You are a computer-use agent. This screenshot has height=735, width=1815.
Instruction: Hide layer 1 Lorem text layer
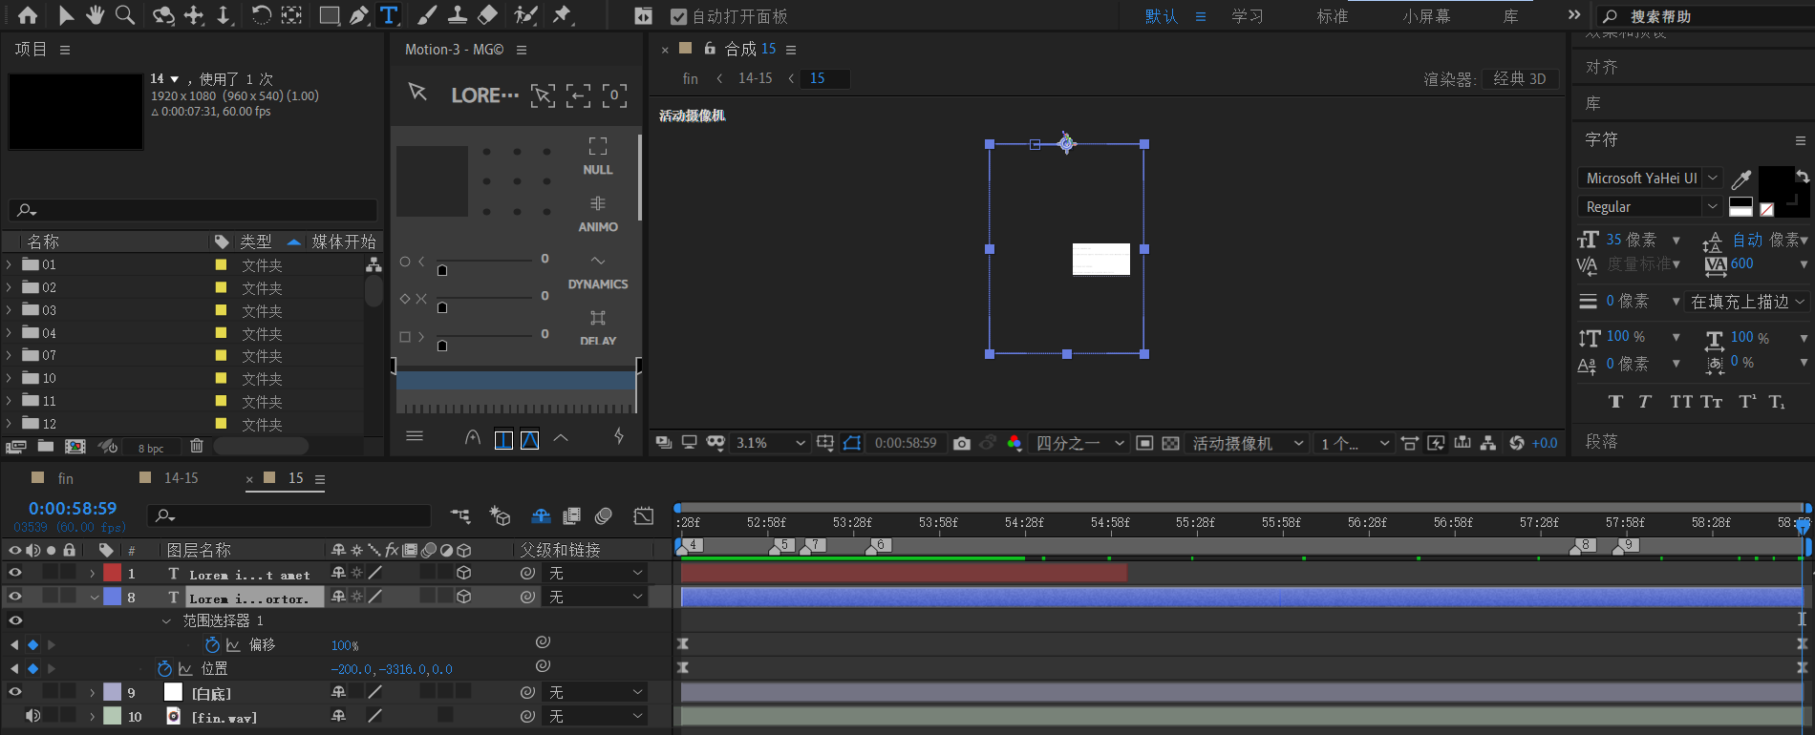click(15, 573)
